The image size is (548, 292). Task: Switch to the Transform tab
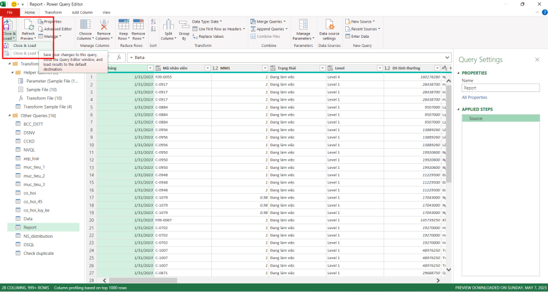click(x=53, y=12)
